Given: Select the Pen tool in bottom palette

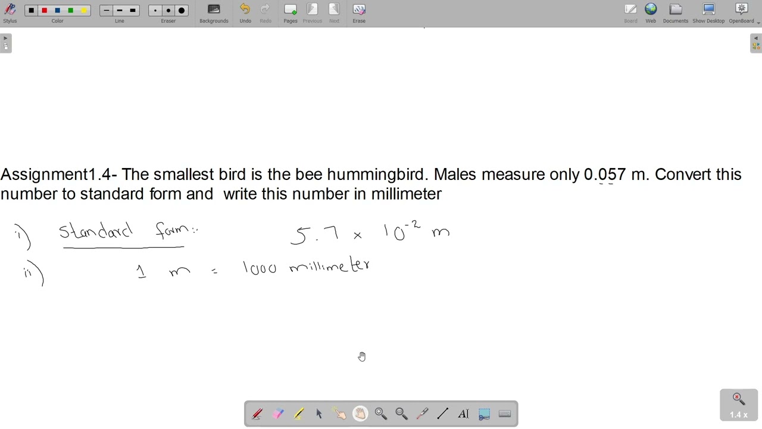Looking at the screenshot, I should tap(257, 414).
